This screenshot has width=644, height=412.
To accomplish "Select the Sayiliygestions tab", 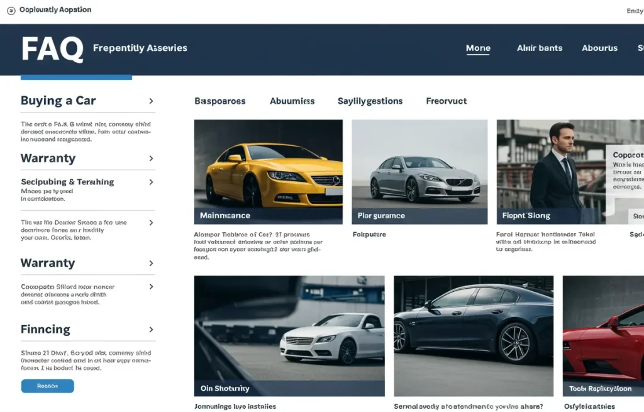I will pos(370,101).
